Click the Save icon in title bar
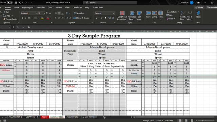 coord(16,3)
